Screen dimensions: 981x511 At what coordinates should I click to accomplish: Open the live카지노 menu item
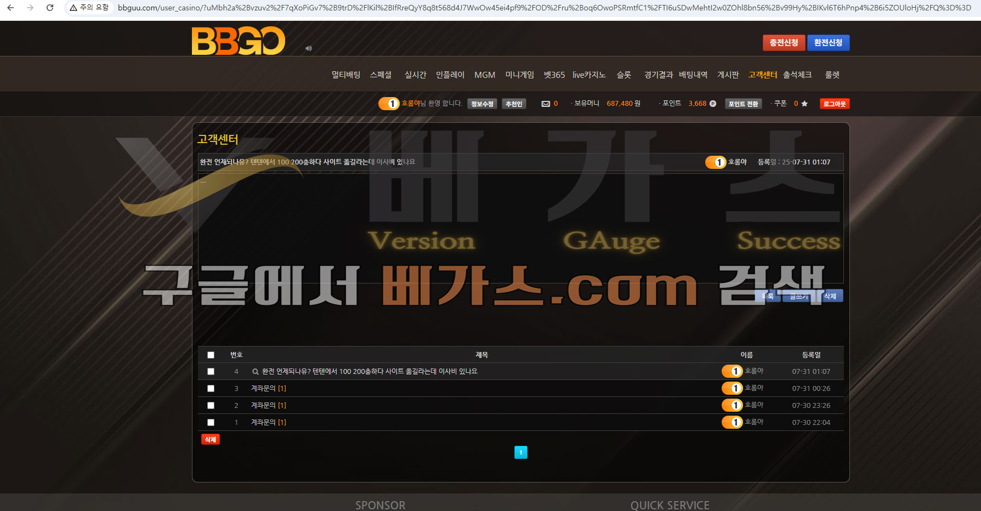pos(589,75)
